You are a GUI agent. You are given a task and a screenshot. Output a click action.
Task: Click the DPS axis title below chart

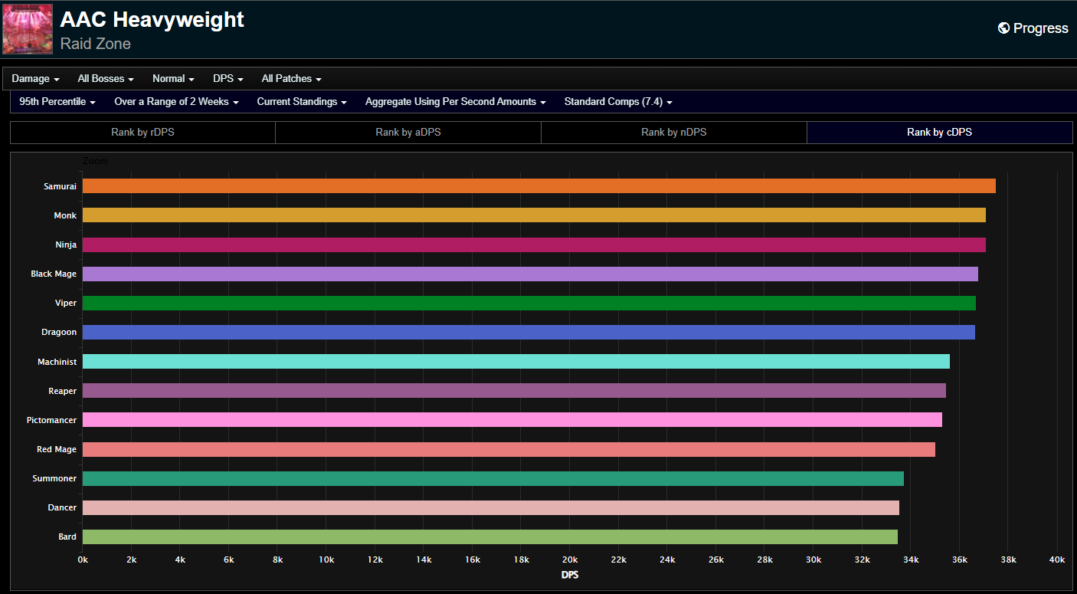coord(570,575)
